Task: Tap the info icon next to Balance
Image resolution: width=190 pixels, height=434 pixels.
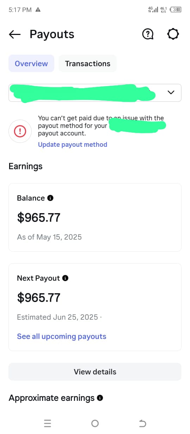Action: 50,198
